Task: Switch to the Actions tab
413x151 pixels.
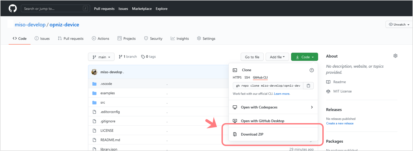Action: [101, 39]
